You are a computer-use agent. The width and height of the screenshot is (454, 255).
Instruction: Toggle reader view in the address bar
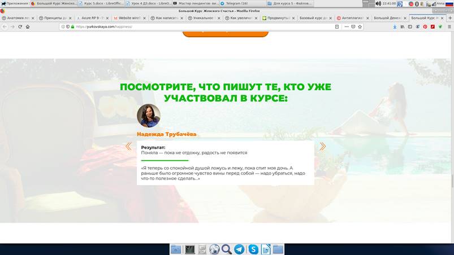(x=337, y=27)
